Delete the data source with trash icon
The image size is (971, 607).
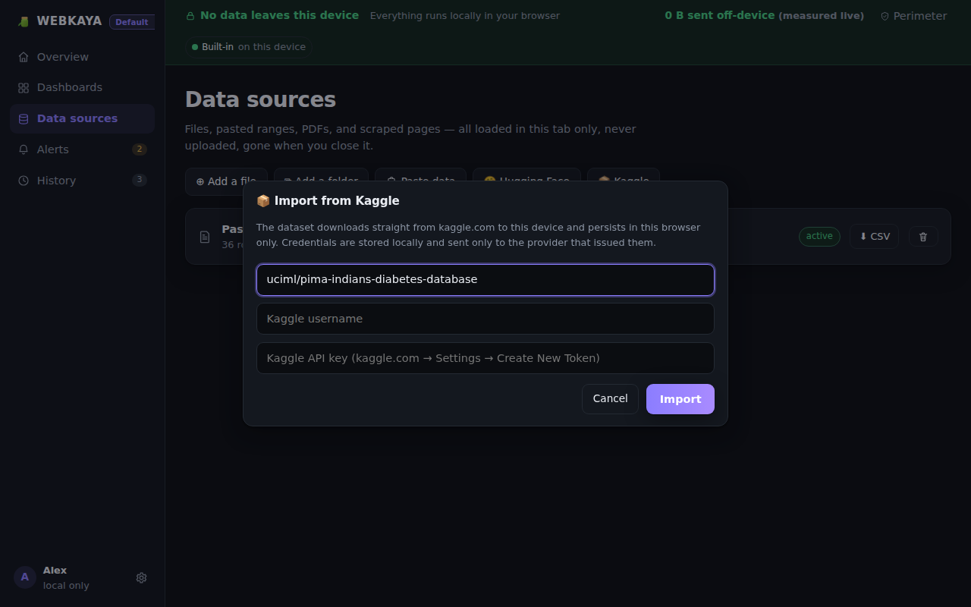(923, 236)
